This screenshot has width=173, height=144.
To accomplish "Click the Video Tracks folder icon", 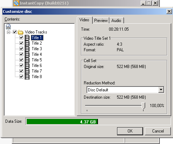I will pos(20,32).
